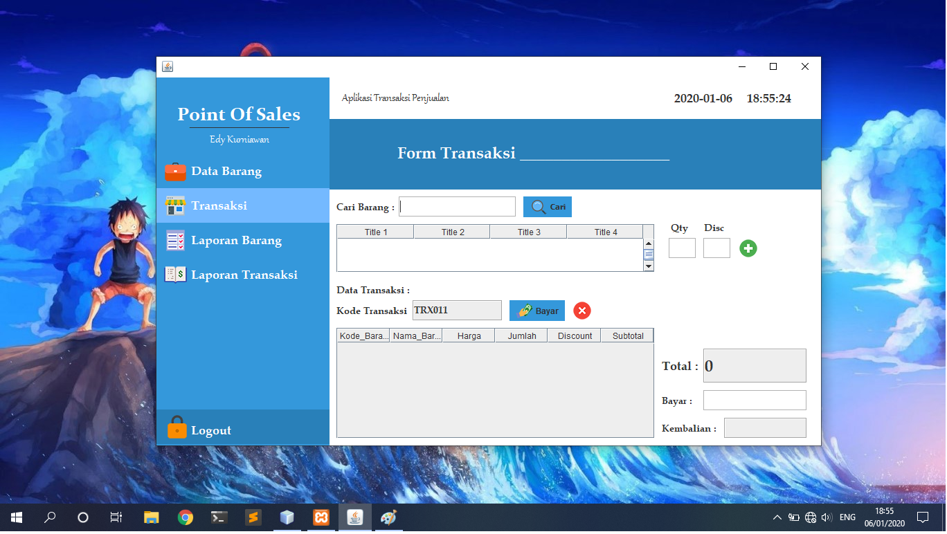Screen dimensions: 947x534
Task: Open XAMPP from the taskbar
Action: point(321,517)
